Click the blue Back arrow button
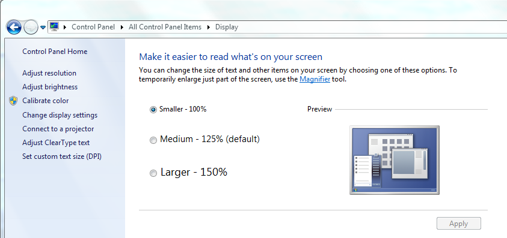The height and width of the screenshot is (238, 507). (14, 28)
